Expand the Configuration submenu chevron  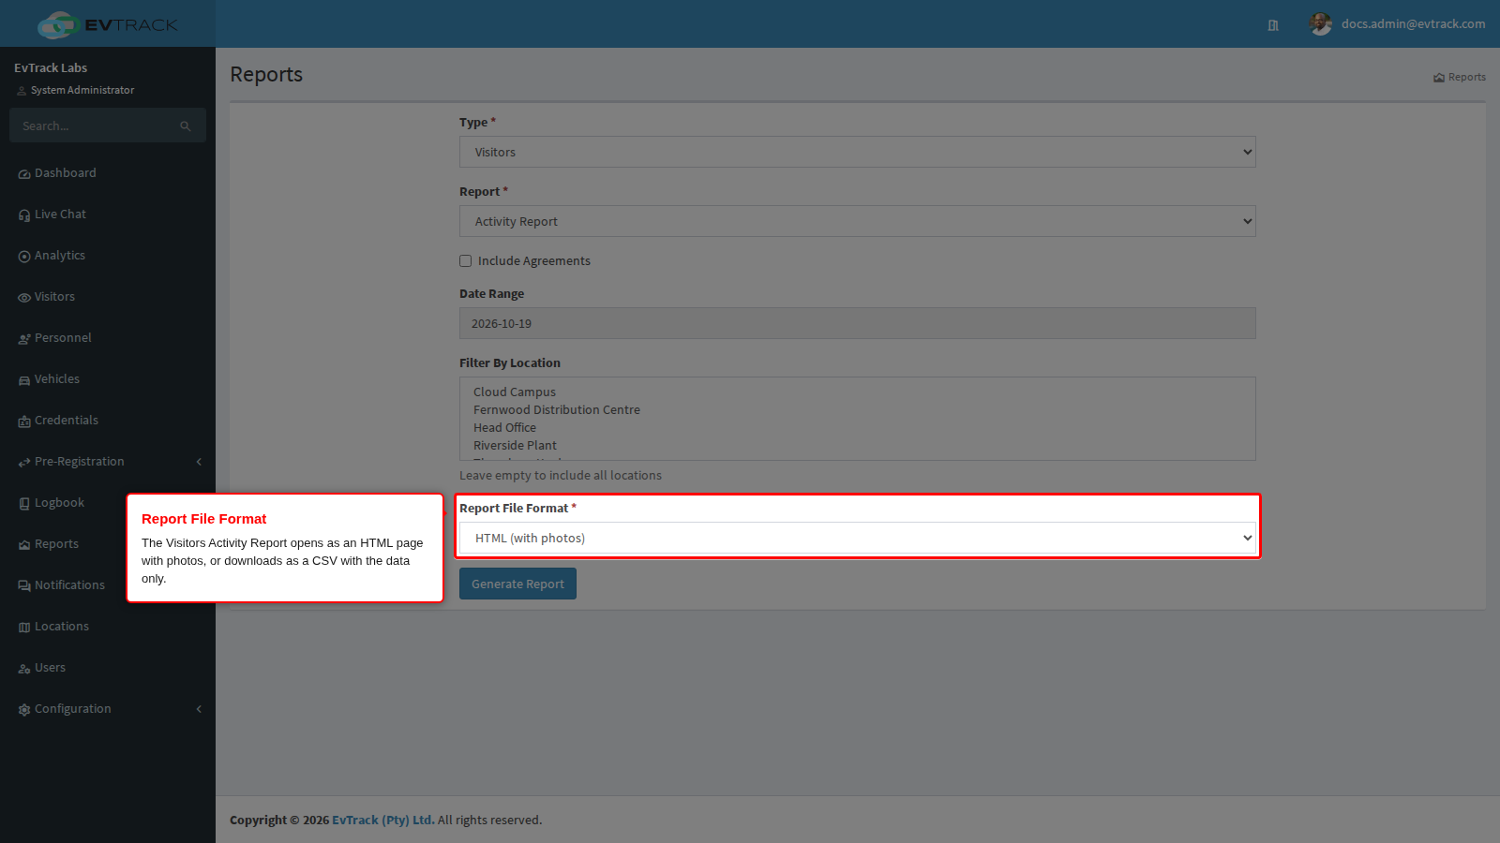[199, 709]
